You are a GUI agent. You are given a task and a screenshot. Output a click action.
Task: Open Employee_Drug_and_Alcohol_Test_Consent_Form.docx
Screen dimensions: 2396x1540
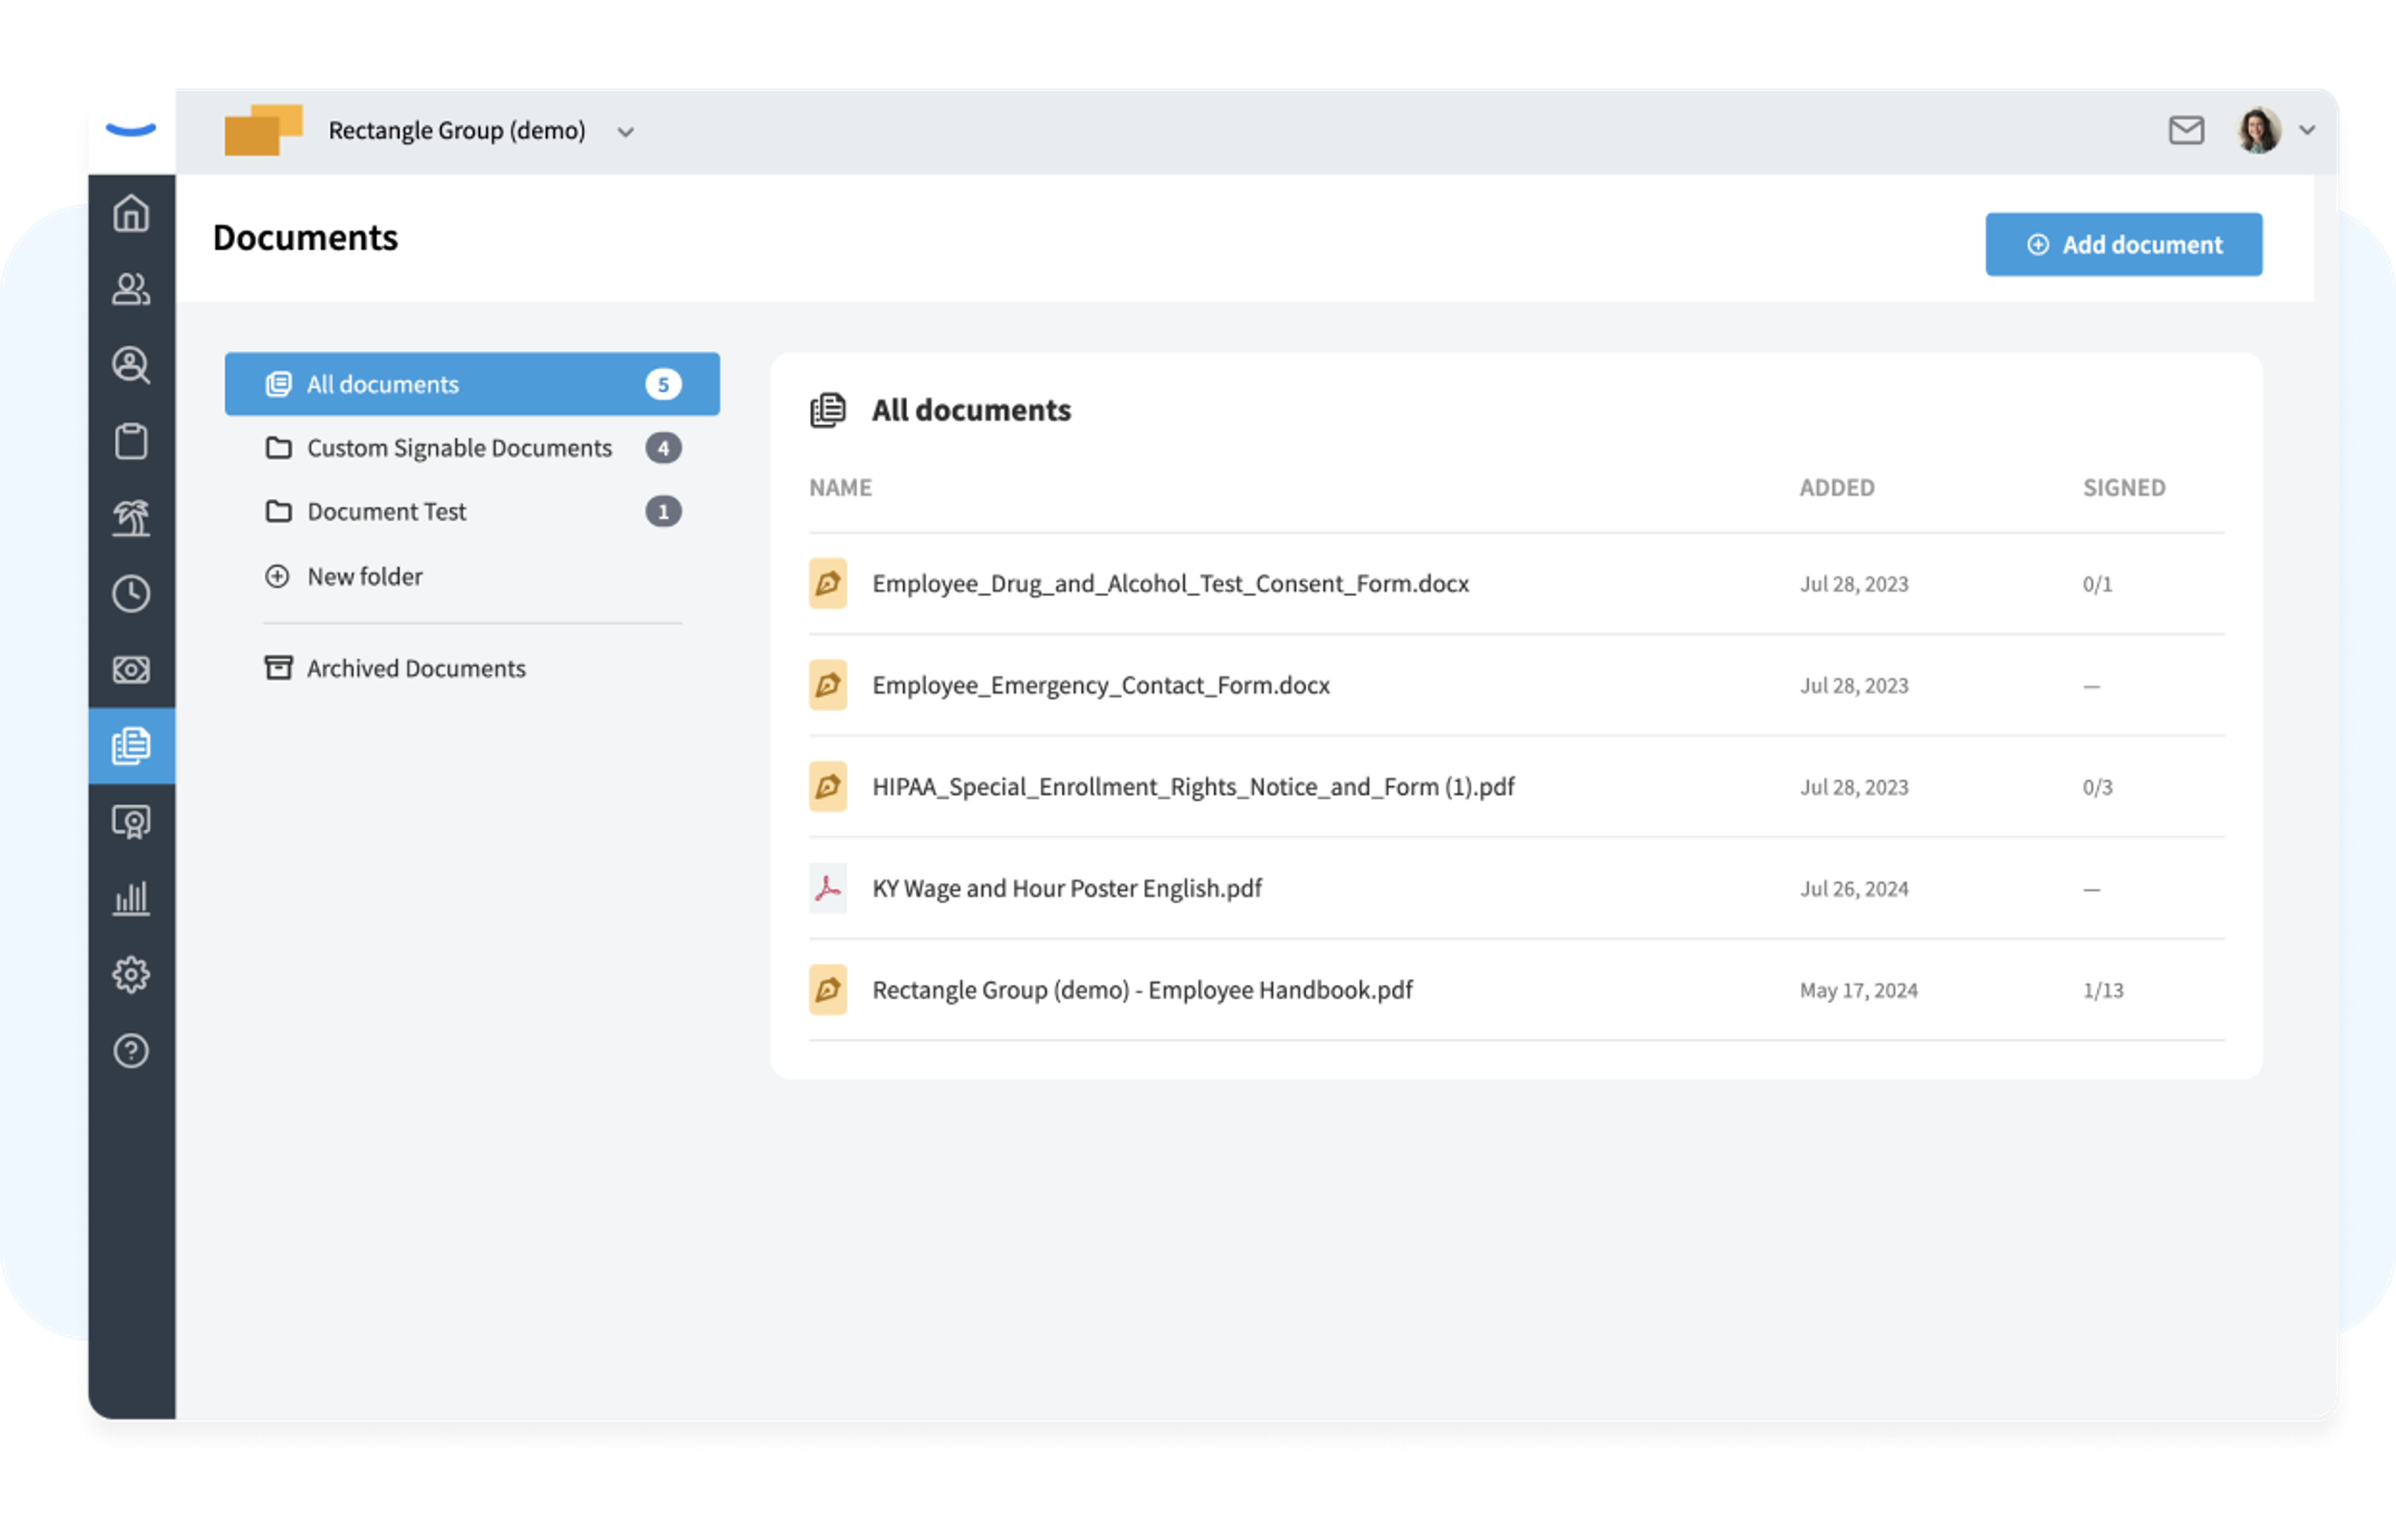click(1170, 584)
